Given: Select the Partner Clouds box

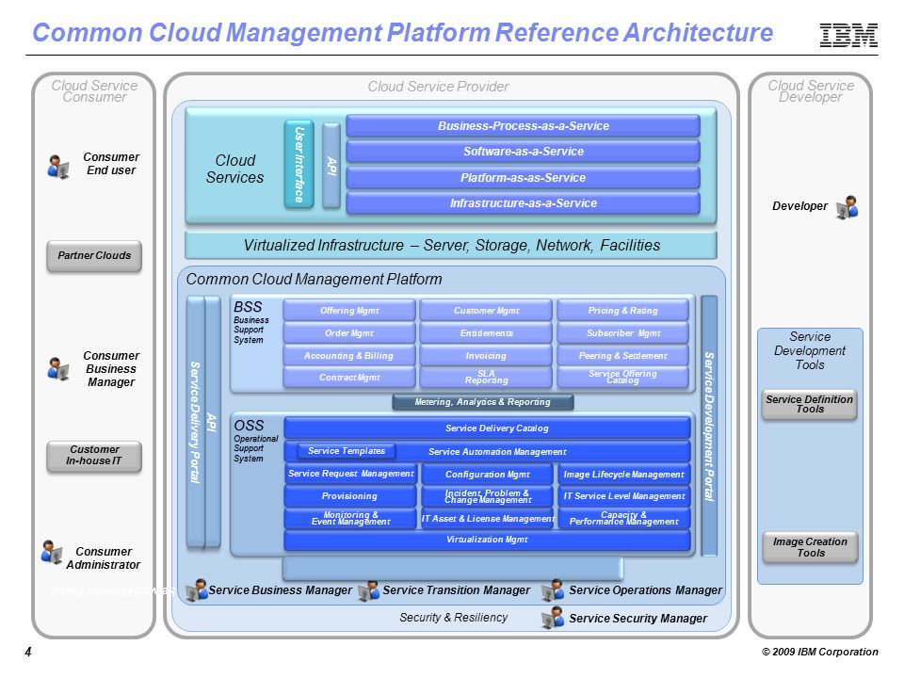Looking at the screenshot, I should click(94, 256).
